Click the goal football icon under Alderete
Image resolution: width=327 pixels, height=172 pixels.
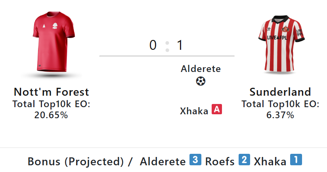click(x=201, y=81)
